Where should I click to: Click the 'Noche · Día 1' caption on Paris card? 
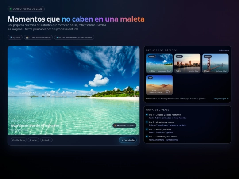(194, 71)
